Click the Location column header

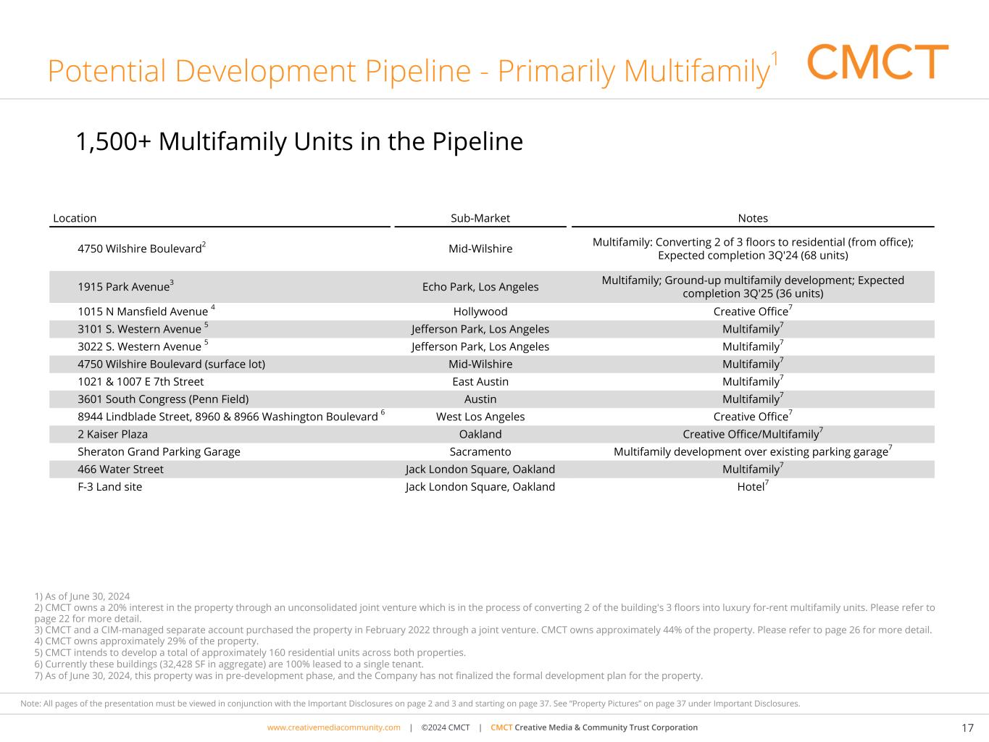point(75,218)
